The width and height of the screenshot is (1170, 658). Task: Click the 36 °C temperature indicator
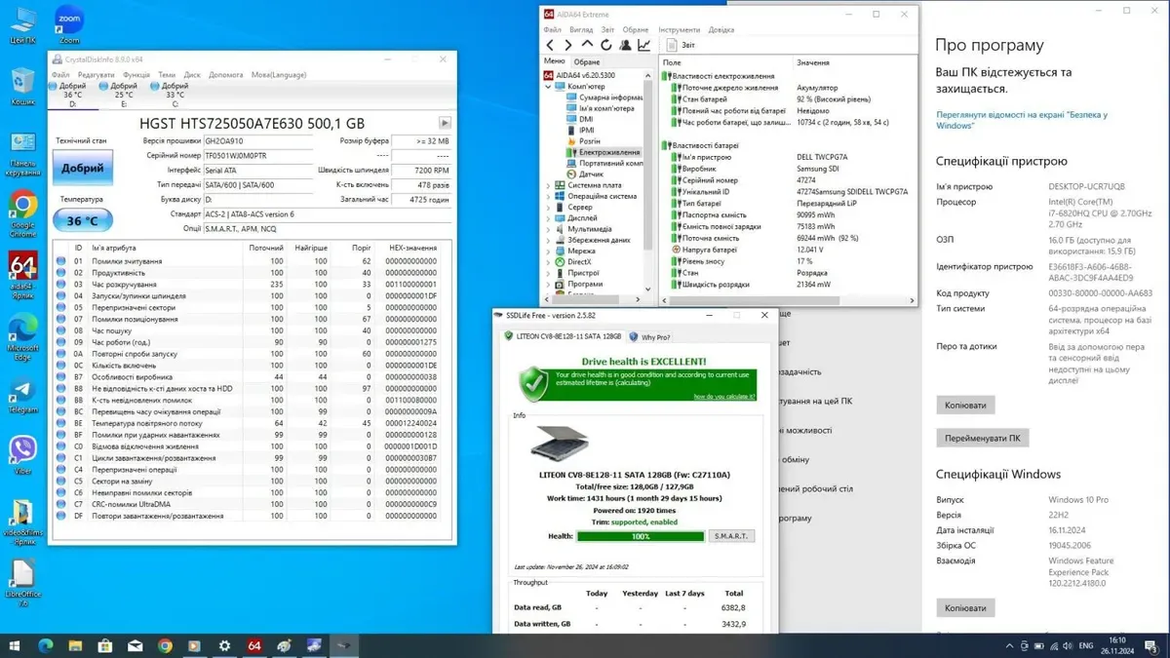point(83,221)
